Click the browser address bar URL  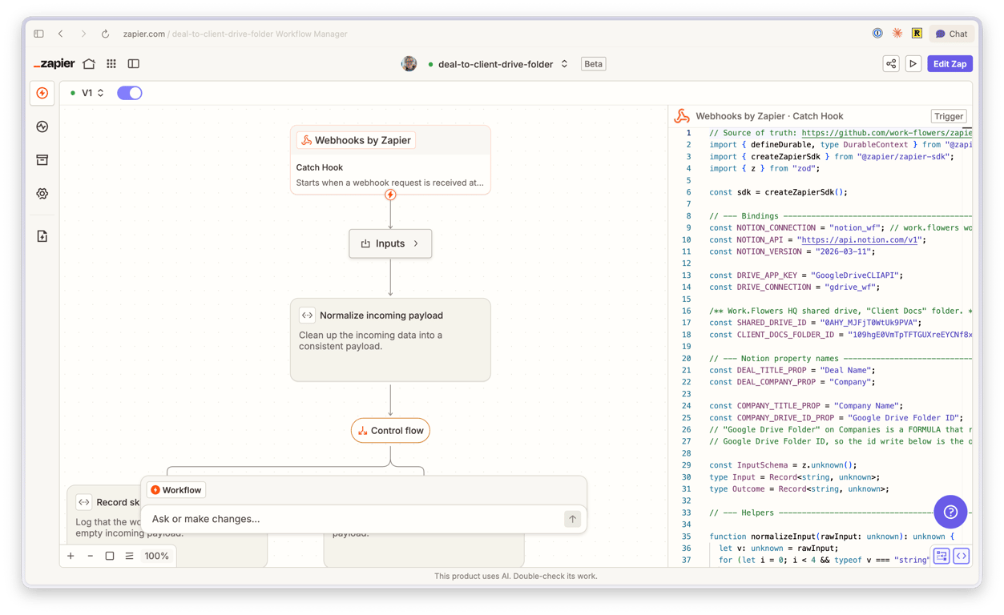235,34
